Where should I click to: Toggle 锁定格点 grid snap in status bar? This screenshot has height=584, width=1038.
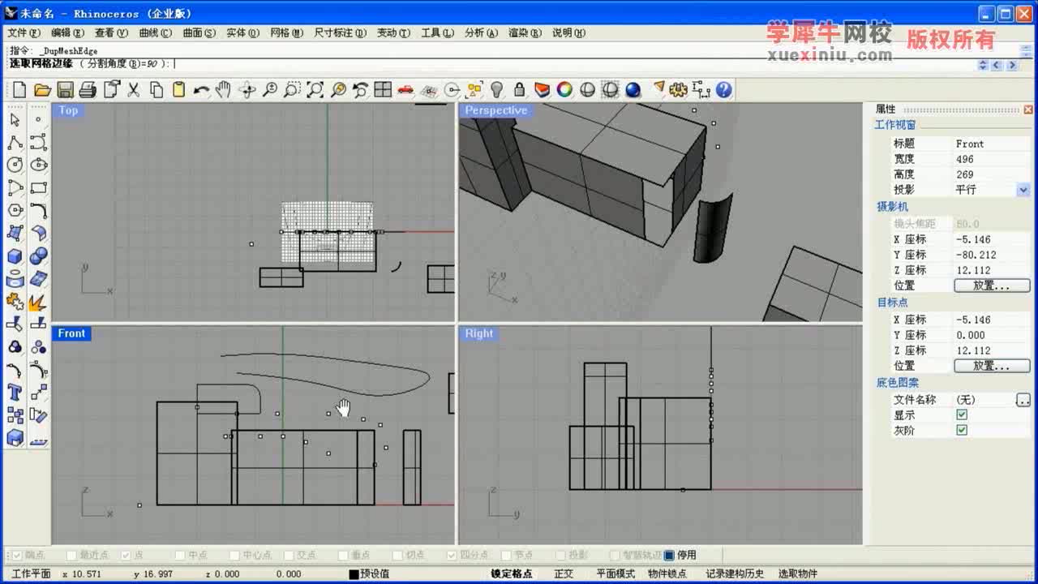click(x=511, y=573)
